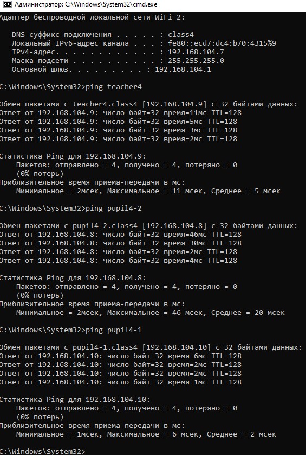Screen dimensions: 306x455
Task: Click 'Статистика Ping для 192.168.104.10' line
Action: pos(75,400)
